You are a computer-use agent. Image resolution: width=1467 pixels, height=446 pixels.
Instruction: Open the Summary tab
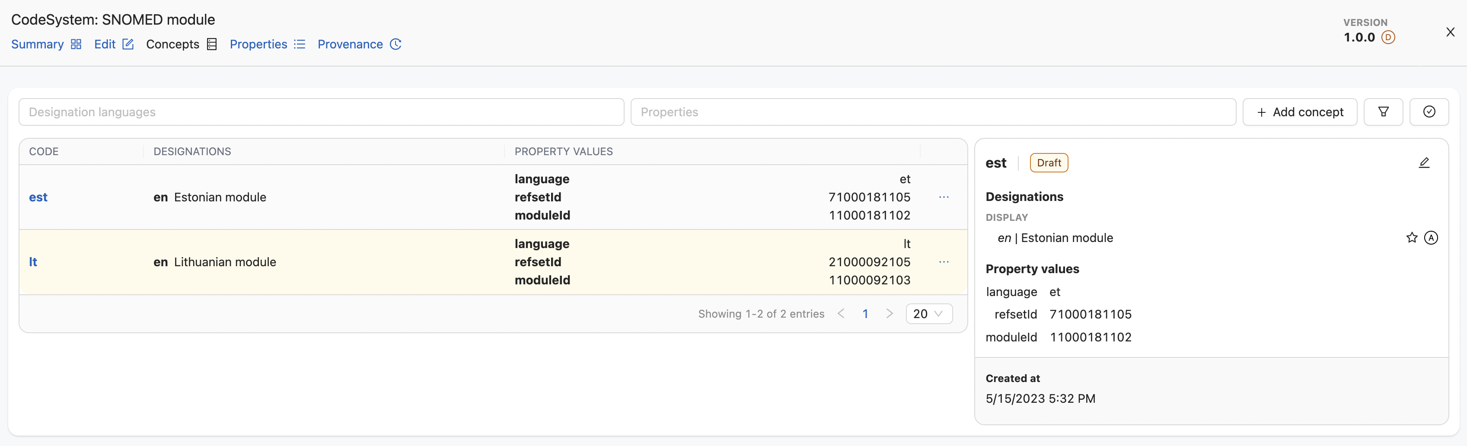click(46, 45)
